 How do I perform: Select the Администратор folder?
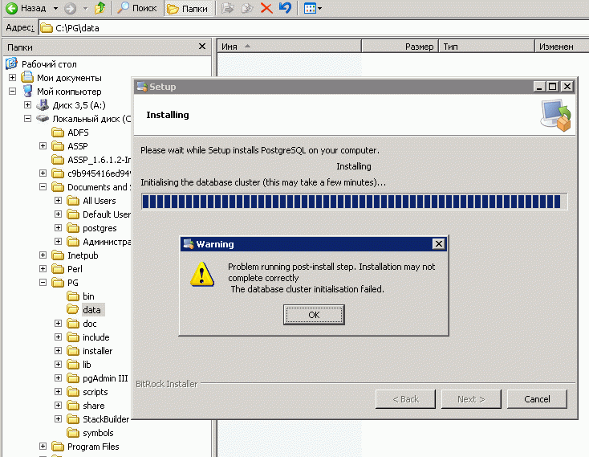[107, 242]
